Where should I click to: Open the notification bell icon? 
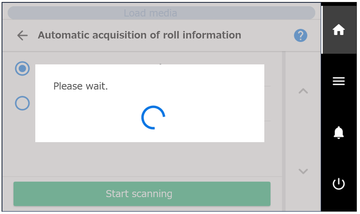click(x=339, y=132)
